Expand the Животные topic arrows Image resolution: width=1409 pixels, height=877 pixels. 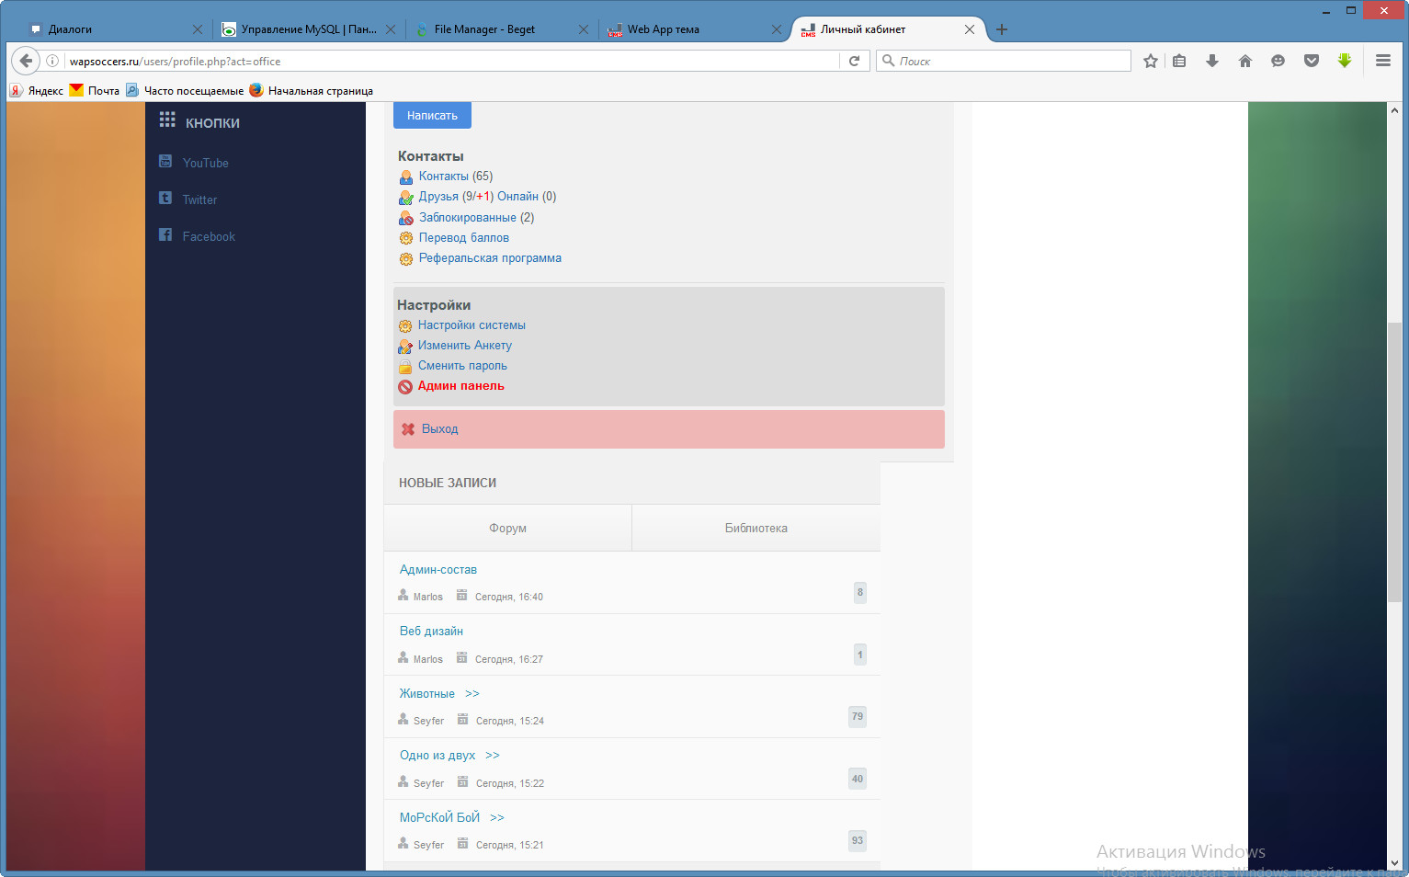tap(472, 694)
